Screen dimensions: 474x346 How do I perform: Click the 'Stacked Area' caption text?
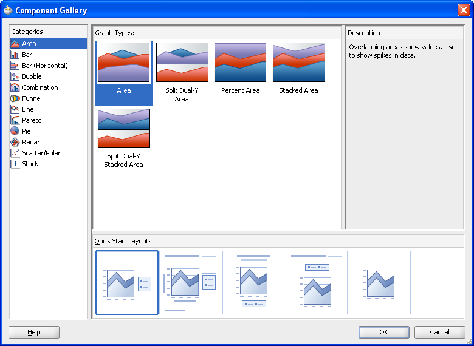[x=298, y=90]
